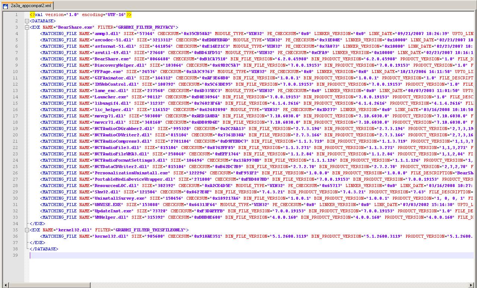Click the "WMHelper.dll" file name
Screen dimensions: 477x288
[x=110, y=217]
